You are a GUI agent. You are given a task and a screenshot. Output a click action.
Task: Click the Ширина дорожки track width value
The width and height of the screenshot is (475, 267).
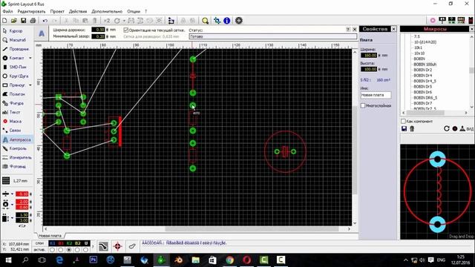click(x=98, y=30)
